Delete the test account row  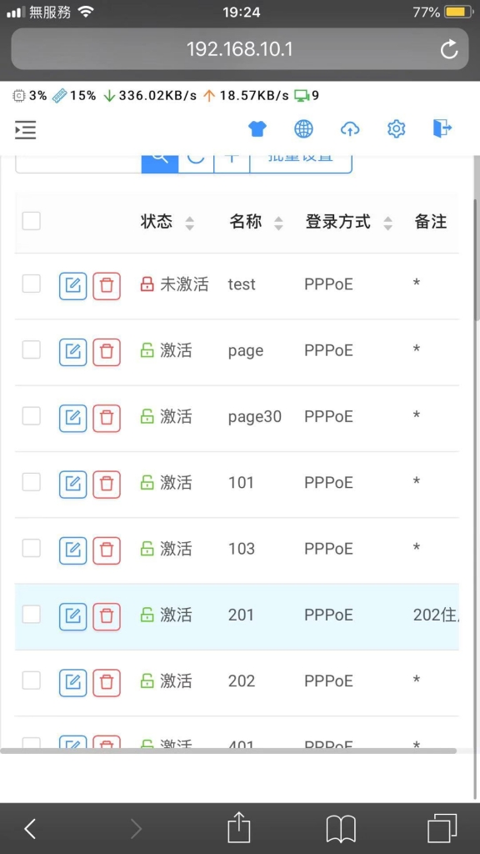[107, 285]
